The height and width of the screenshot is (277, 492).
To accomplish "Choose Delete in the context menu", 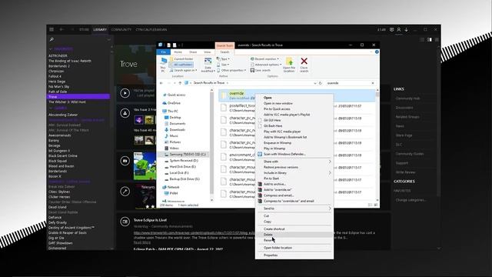I will click(294, 235).
